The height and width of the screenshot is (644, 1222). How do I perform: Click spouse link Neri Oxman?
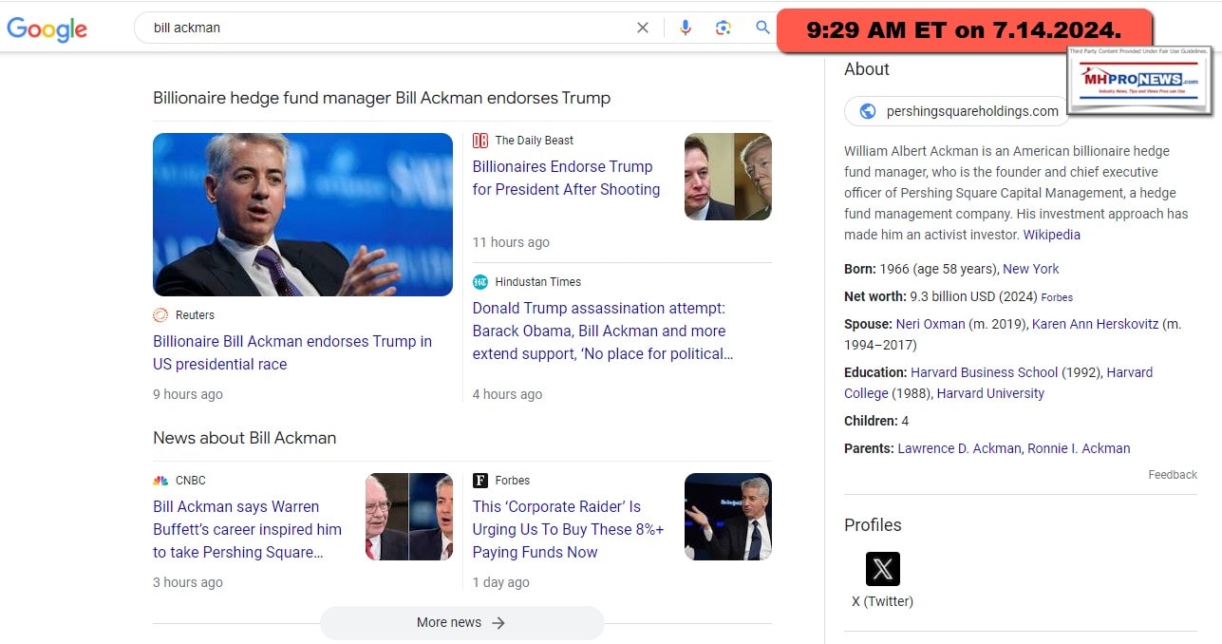pyautogui.click(x=930, y=324)
